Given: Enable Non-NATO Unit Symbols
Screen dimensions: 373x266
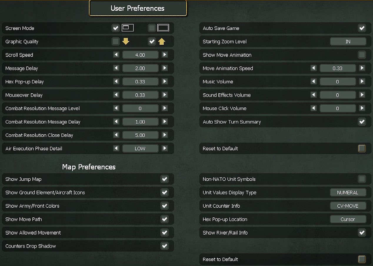Looking at the screenshot, I should point(362,179).
